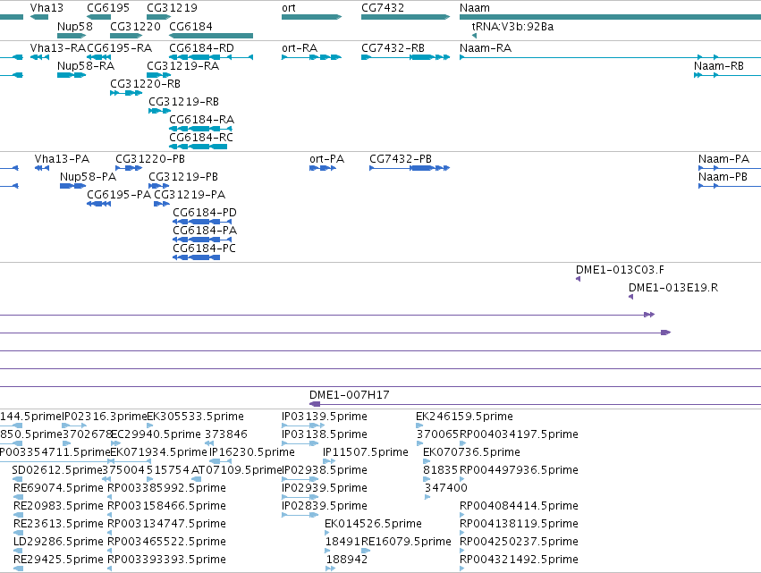Select the Vha13-RA transcript
The width and height of the screenshot is (761, 573).
[39, 57]
